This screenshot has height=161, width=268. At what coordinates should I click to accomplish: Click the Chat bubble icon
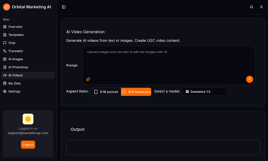pyautogui.click(x=5, y=43)
